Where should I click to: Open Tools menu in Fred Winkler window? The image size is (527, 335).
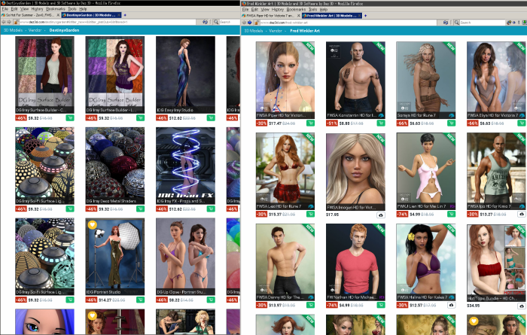312,9
